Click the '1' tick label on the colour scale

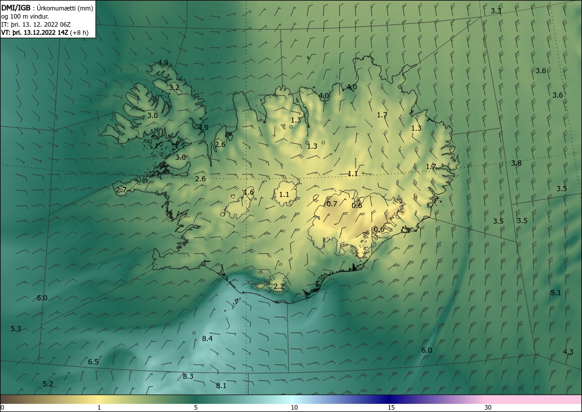point(99,407)
